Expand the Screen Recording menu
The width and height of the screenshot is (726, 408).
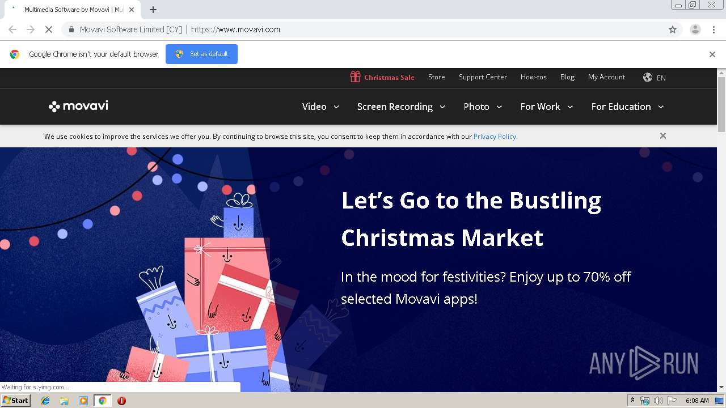[401, 107]
